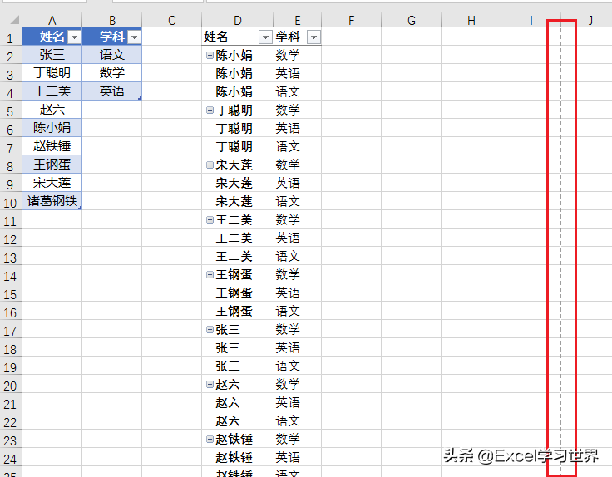The image size is (612, 477).
Task: Select cell B3 containing 数学
Action: click(112, 73)
